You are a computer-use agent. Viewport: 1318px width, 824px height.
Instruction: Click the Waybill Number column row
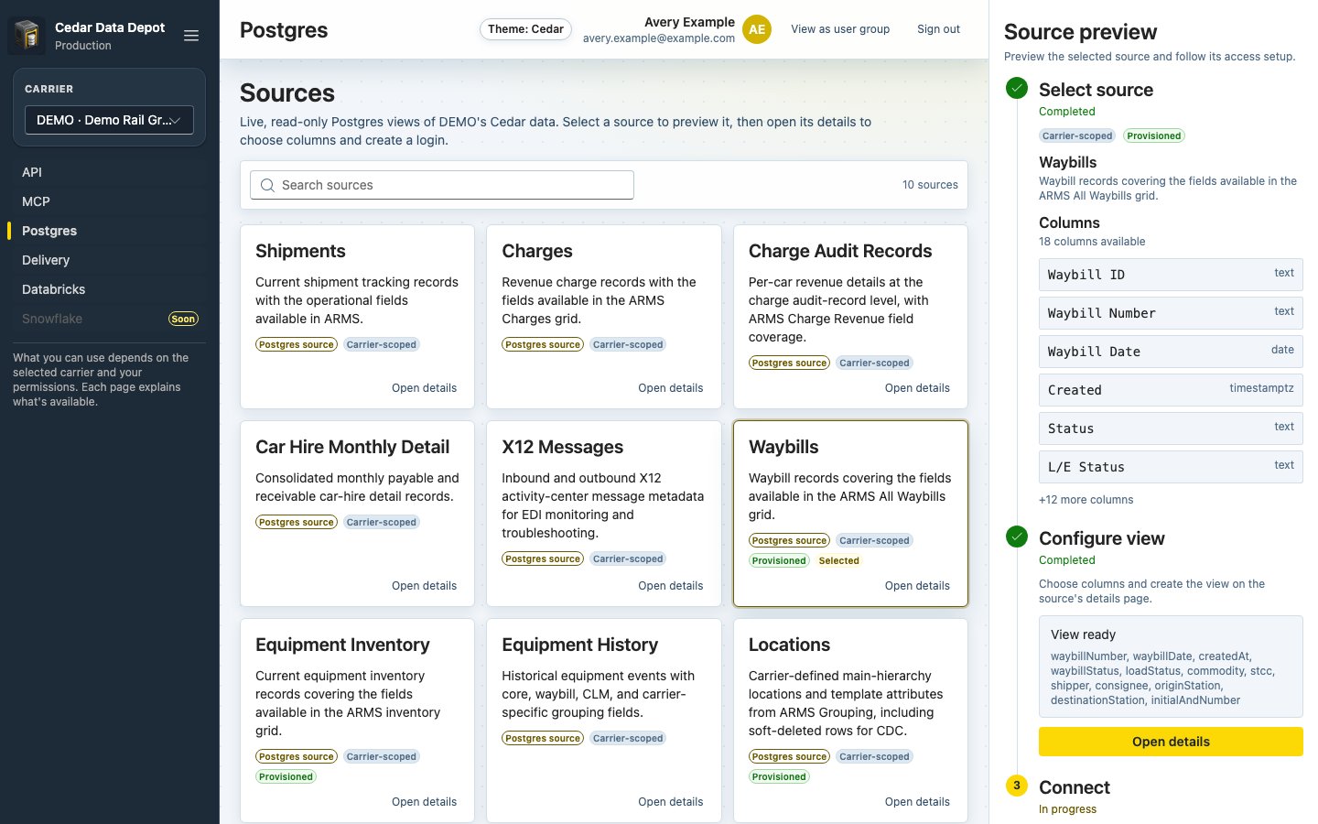[1171, 313]
